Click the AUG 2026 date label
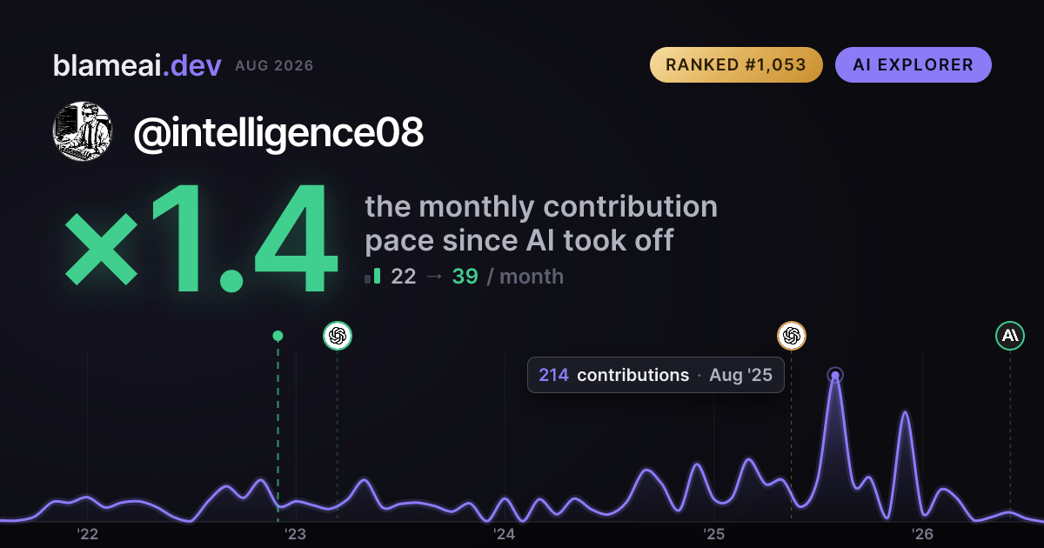1044x548 pixels. (x=274, y=66)
